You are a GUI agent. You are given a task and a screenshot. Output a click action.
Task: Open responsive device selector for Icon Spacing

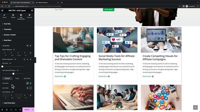tap(12, 92)
